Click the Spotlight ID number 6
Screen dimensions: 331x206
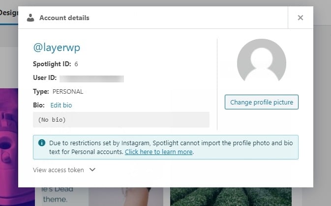coord(76,64)
